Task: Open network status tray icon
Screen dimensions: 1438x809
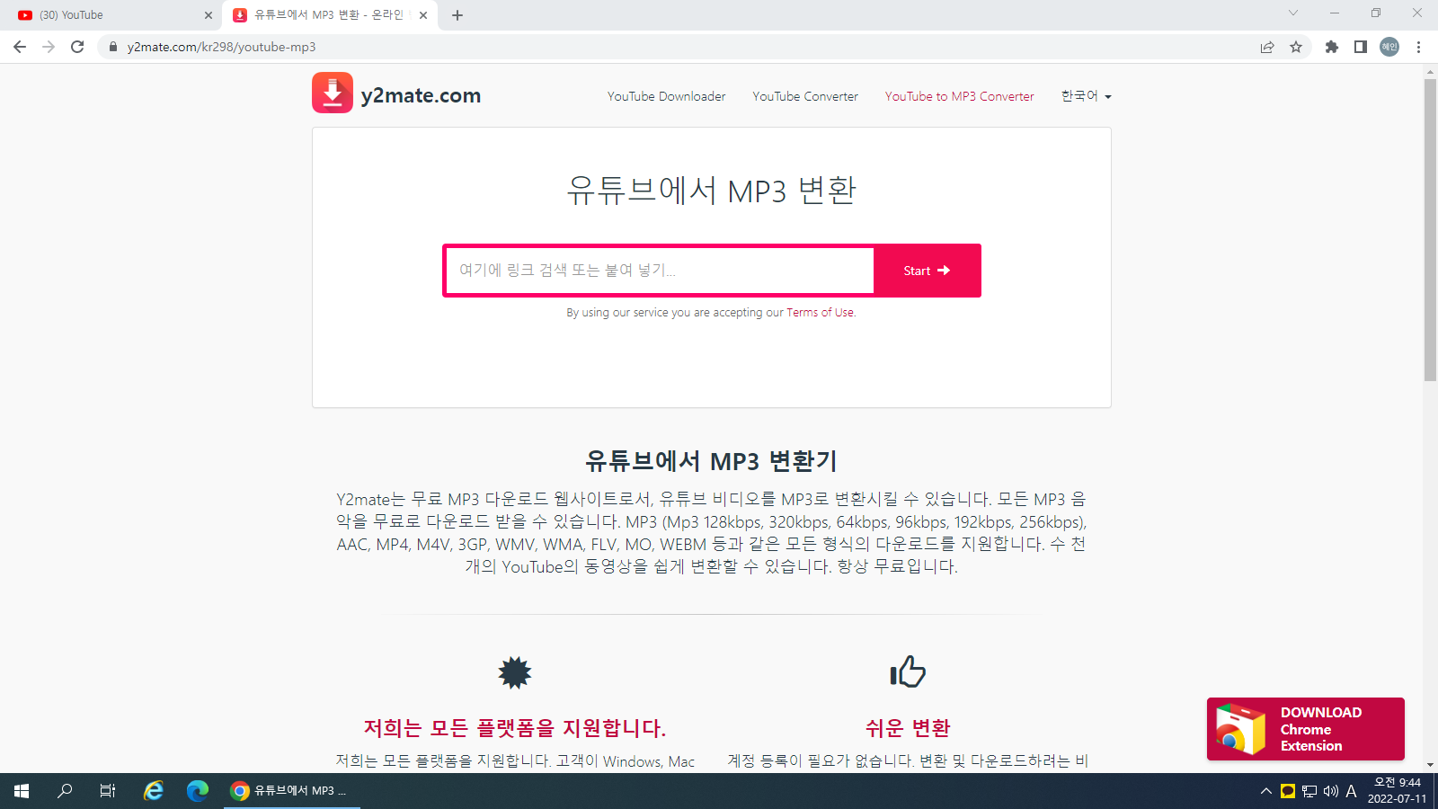Action: click(x=1309, y=791)
